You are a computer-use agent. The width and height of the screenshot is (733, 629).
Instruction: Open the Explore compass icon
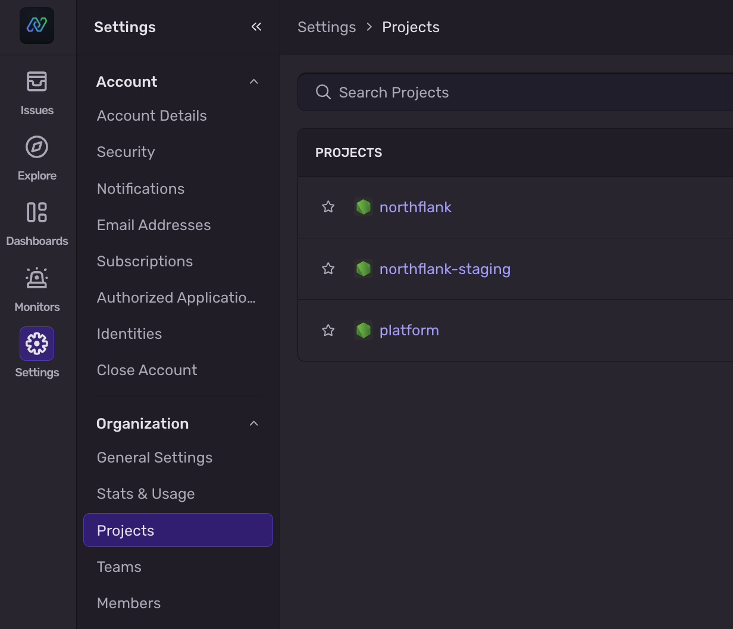37,147
